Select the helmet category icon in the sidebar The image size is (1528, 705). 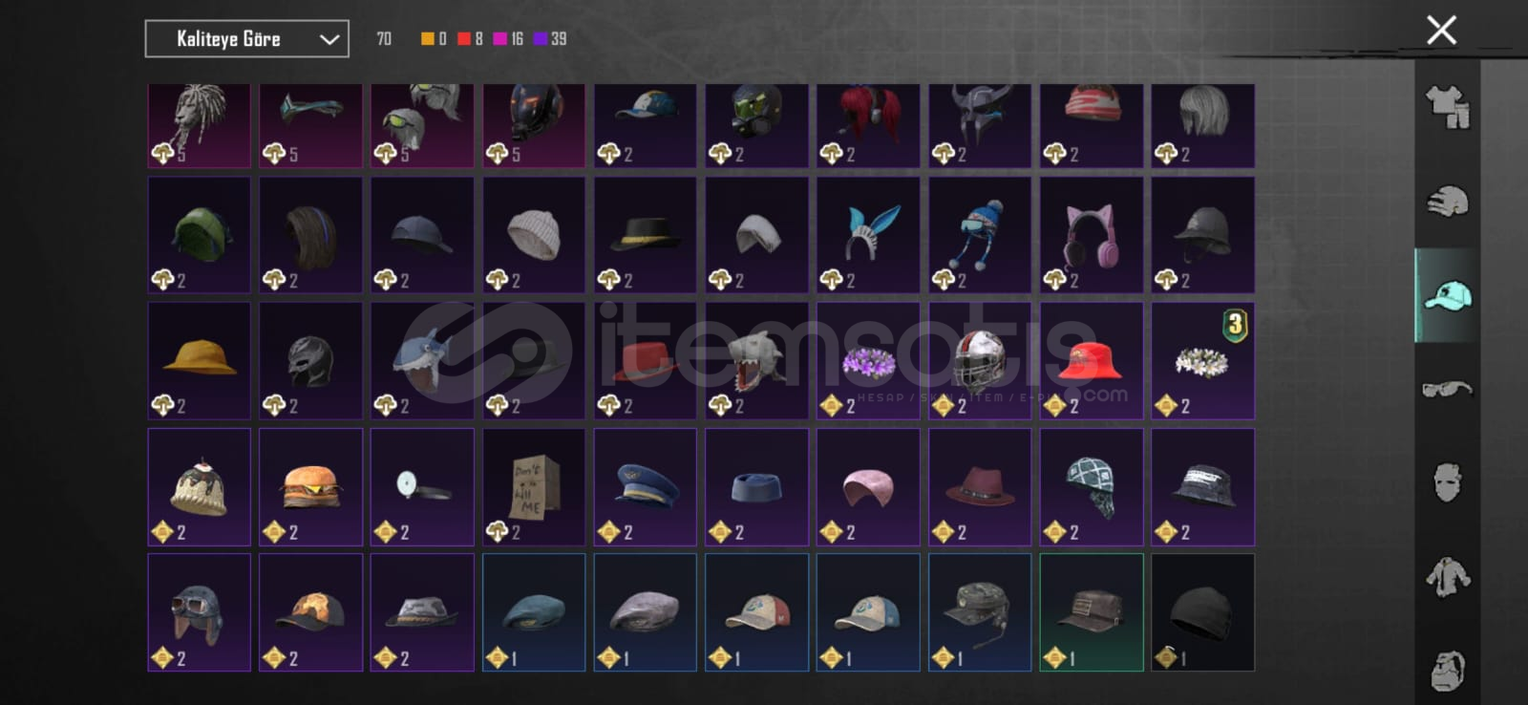[x=1447, y=201]
